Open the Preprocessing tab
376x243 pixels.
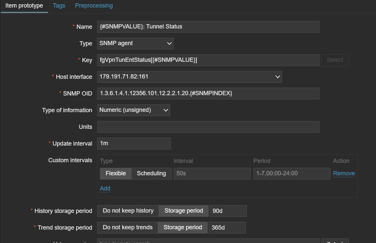click(x=94, y=6)
